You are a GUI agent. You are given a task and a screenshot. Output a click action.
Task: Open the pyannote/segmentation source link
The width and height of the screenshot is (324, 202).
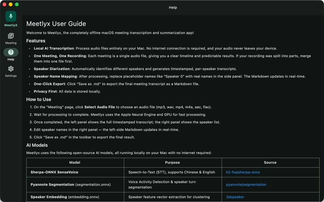click(x=246, y=185)
